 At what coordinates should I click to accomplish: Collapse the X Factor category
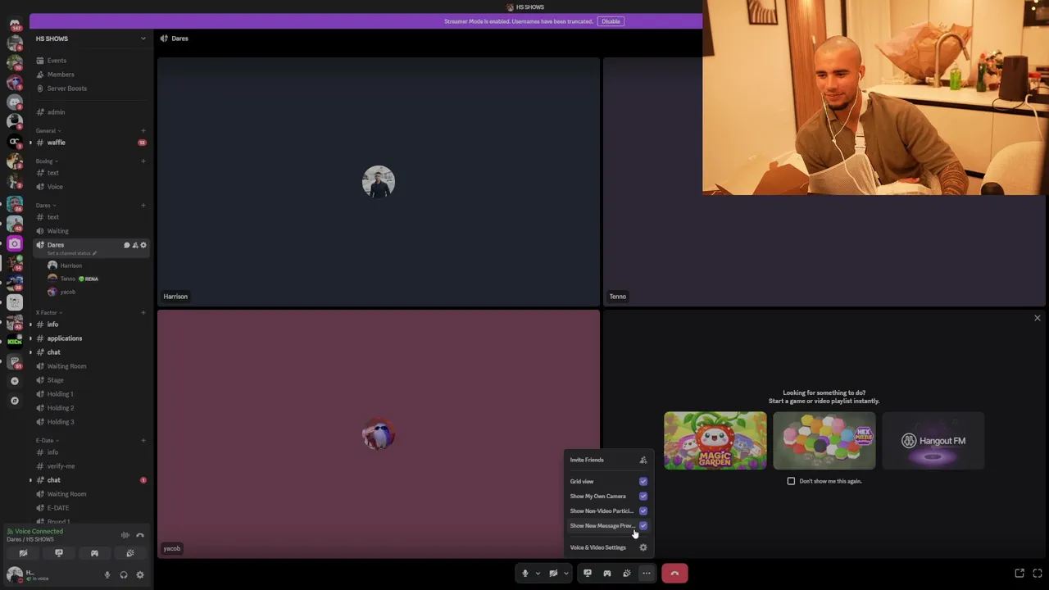pos(49,313)
